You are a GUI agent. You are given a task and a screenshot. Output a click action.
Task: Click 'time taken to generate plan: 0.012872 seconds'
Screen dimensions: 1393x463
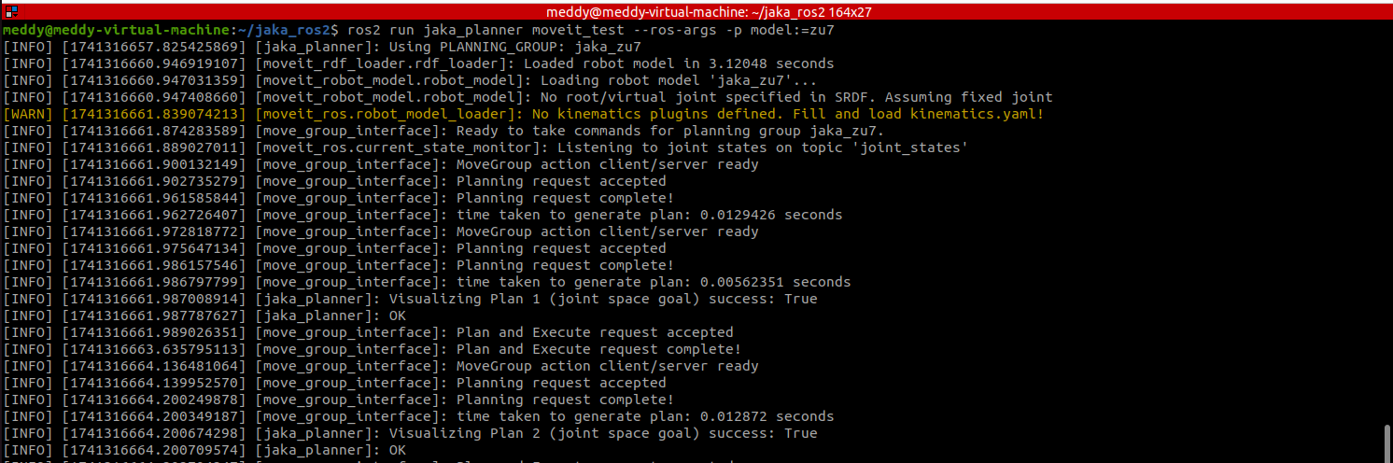pos(644,416)
